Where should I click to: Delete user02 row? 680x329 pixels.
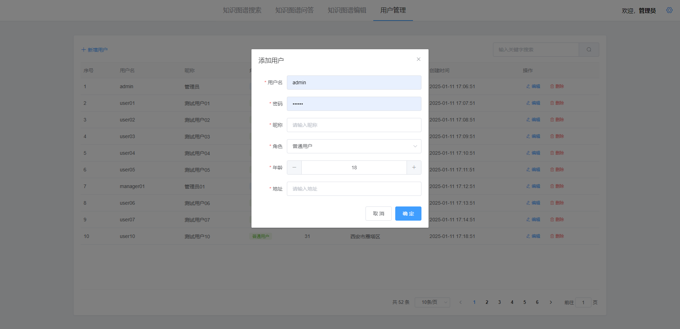click(x=557, y=120)
